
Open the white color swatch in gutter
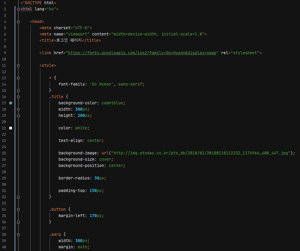tap(11, 128)
